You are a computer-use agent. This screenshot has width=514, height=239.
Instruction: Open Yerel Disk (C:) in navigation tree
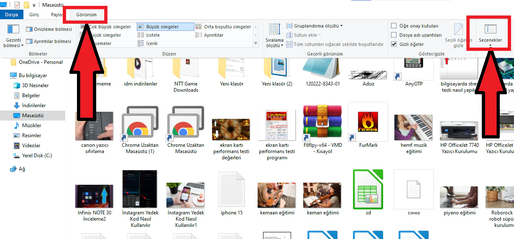pyautogui.click(x=37, y=156)
